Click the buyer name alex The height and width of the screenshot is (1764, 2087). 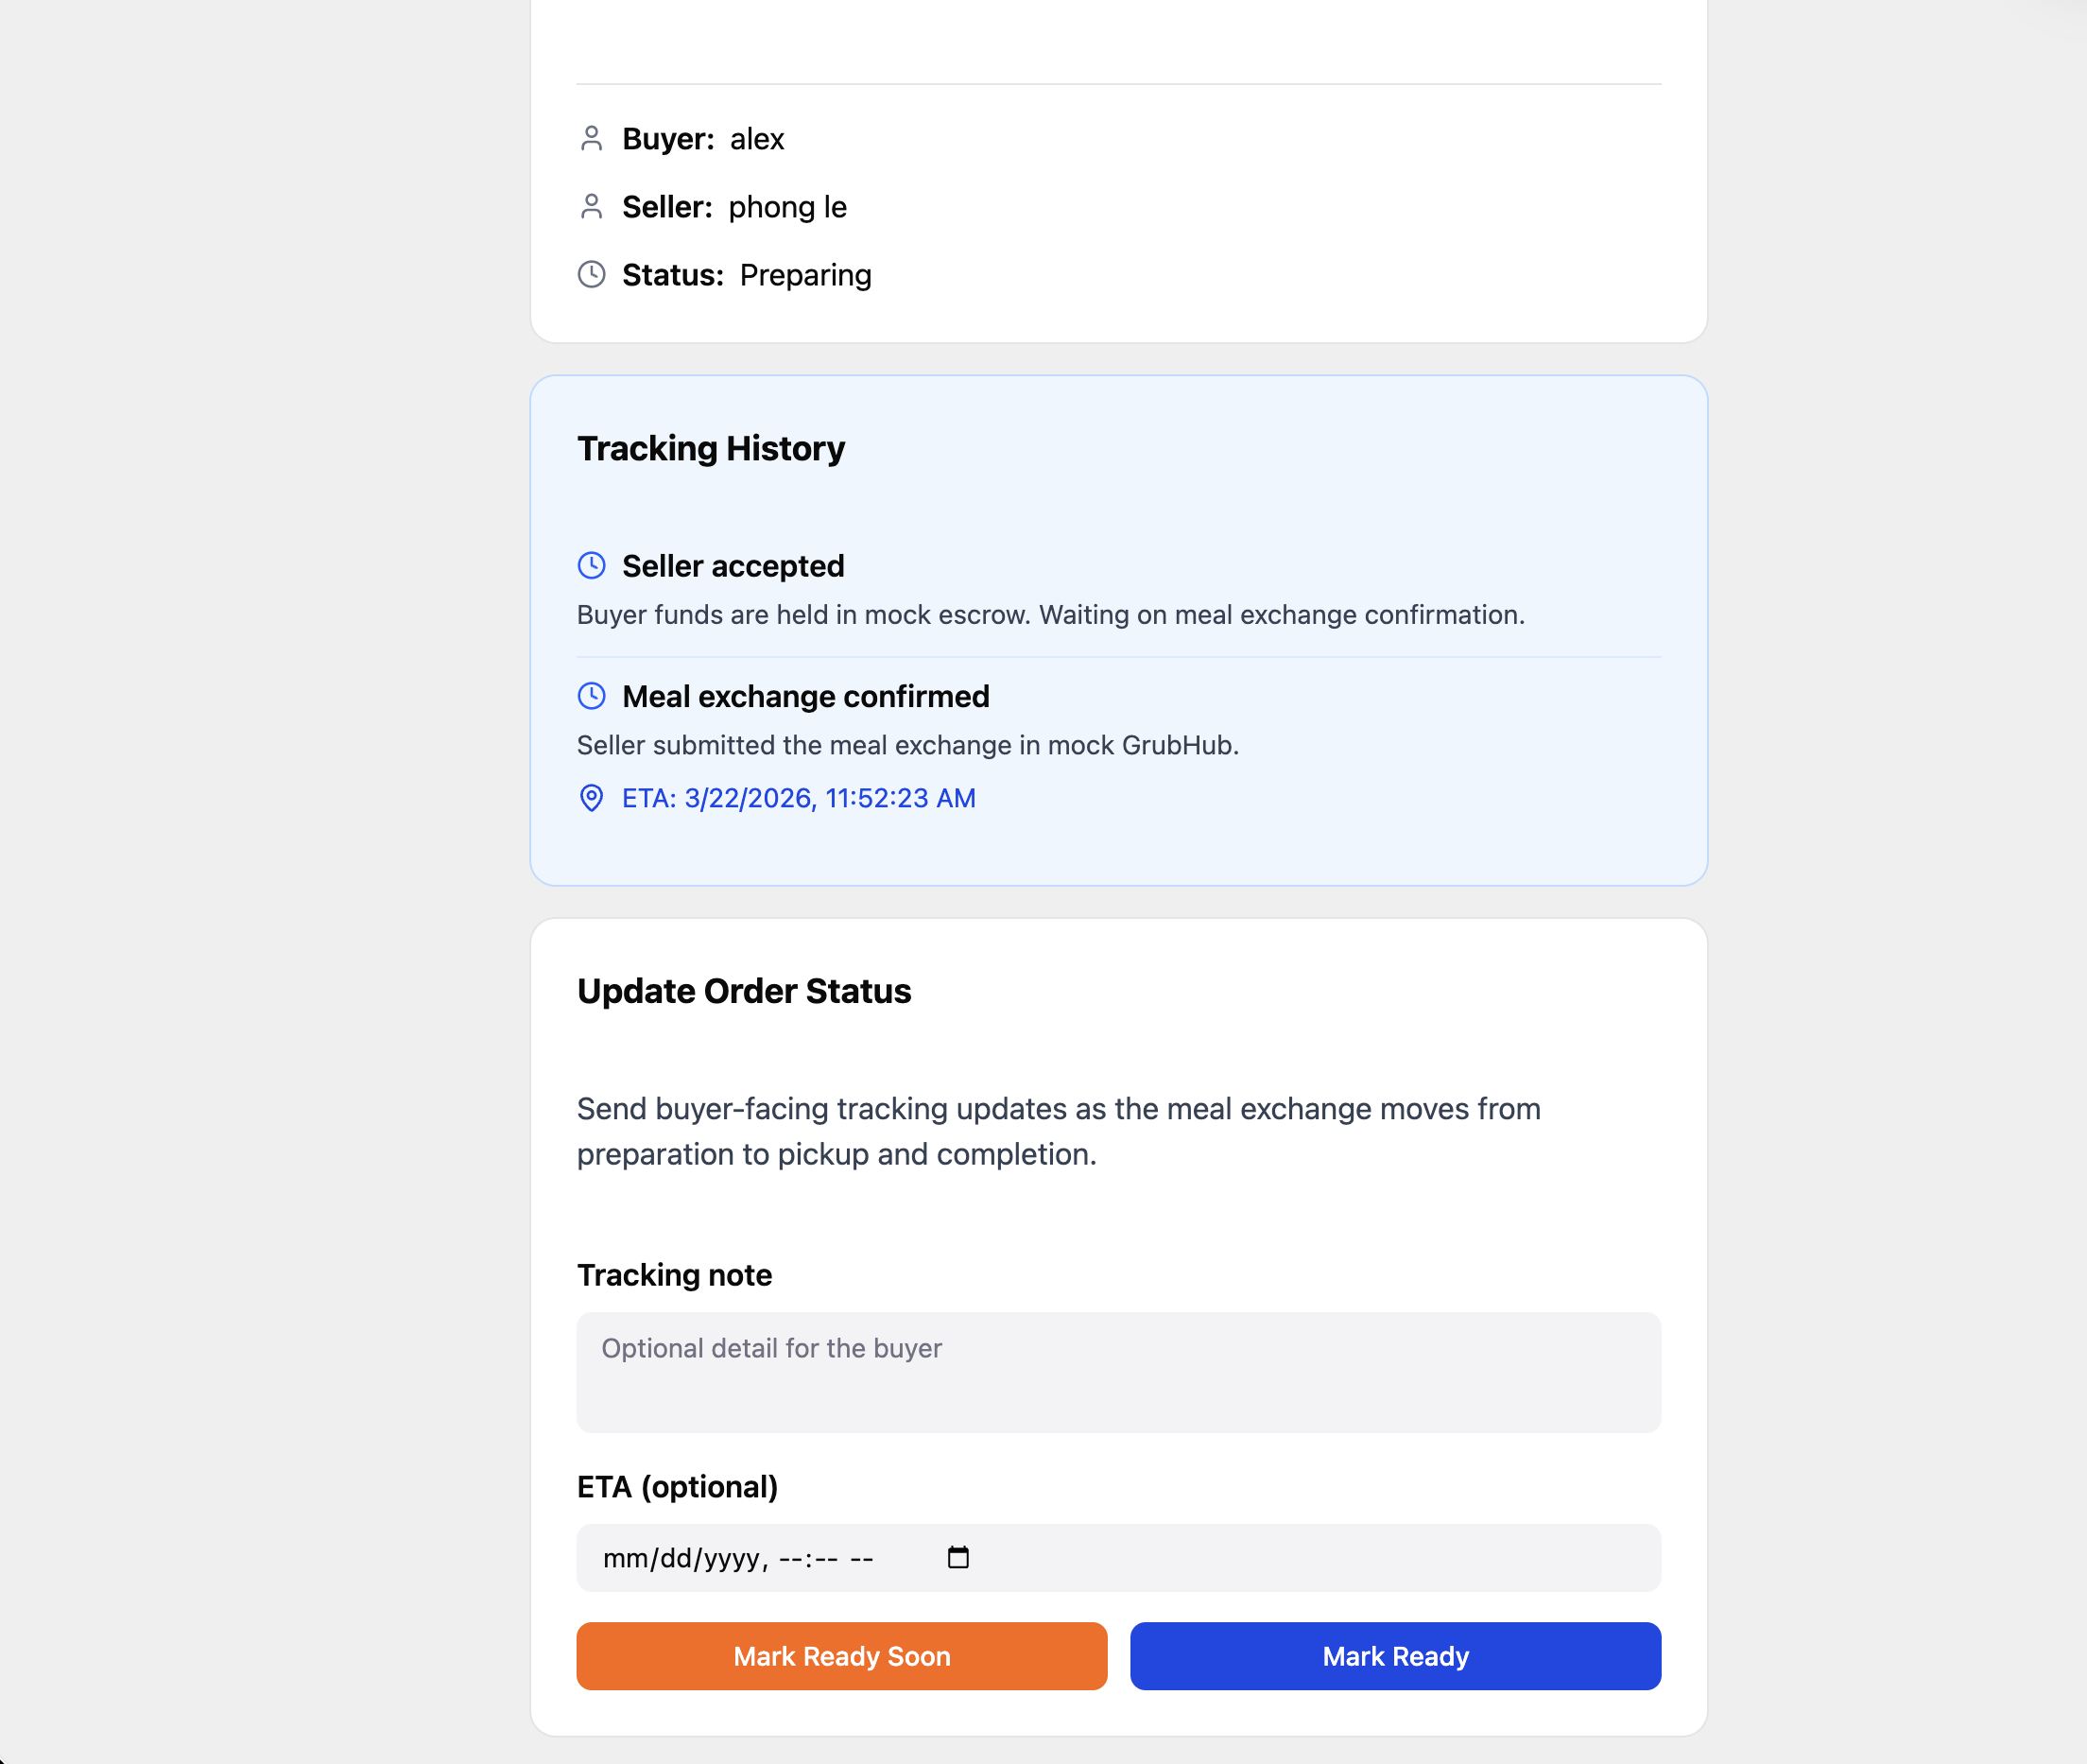click(757, 139)
